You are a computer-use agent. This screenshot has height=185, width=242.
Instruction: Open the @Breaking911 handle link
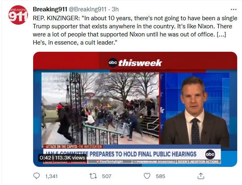click(87, 9)
